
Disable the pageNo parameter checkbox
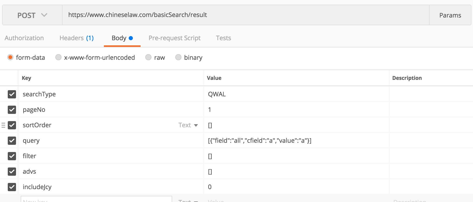pos(12,110)
